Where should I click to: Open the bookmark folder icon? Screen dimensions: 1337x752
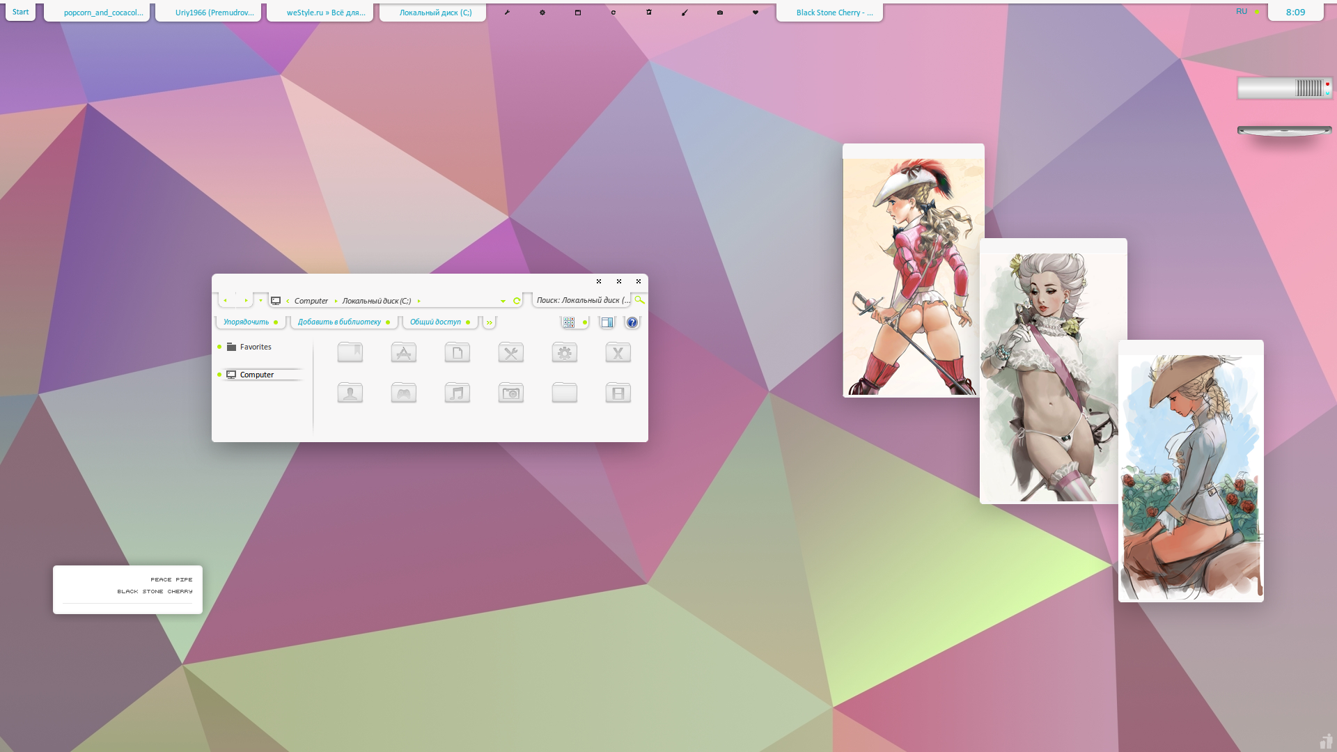tap(350, 352)
